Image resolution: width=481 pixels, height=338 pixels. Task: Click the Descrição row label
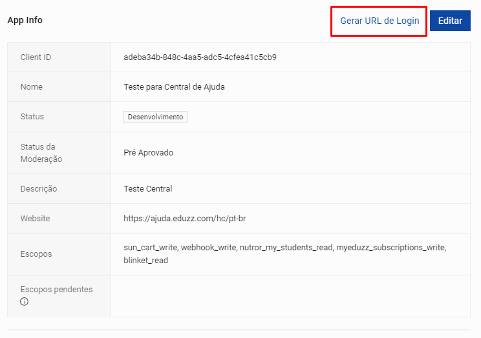39,188
